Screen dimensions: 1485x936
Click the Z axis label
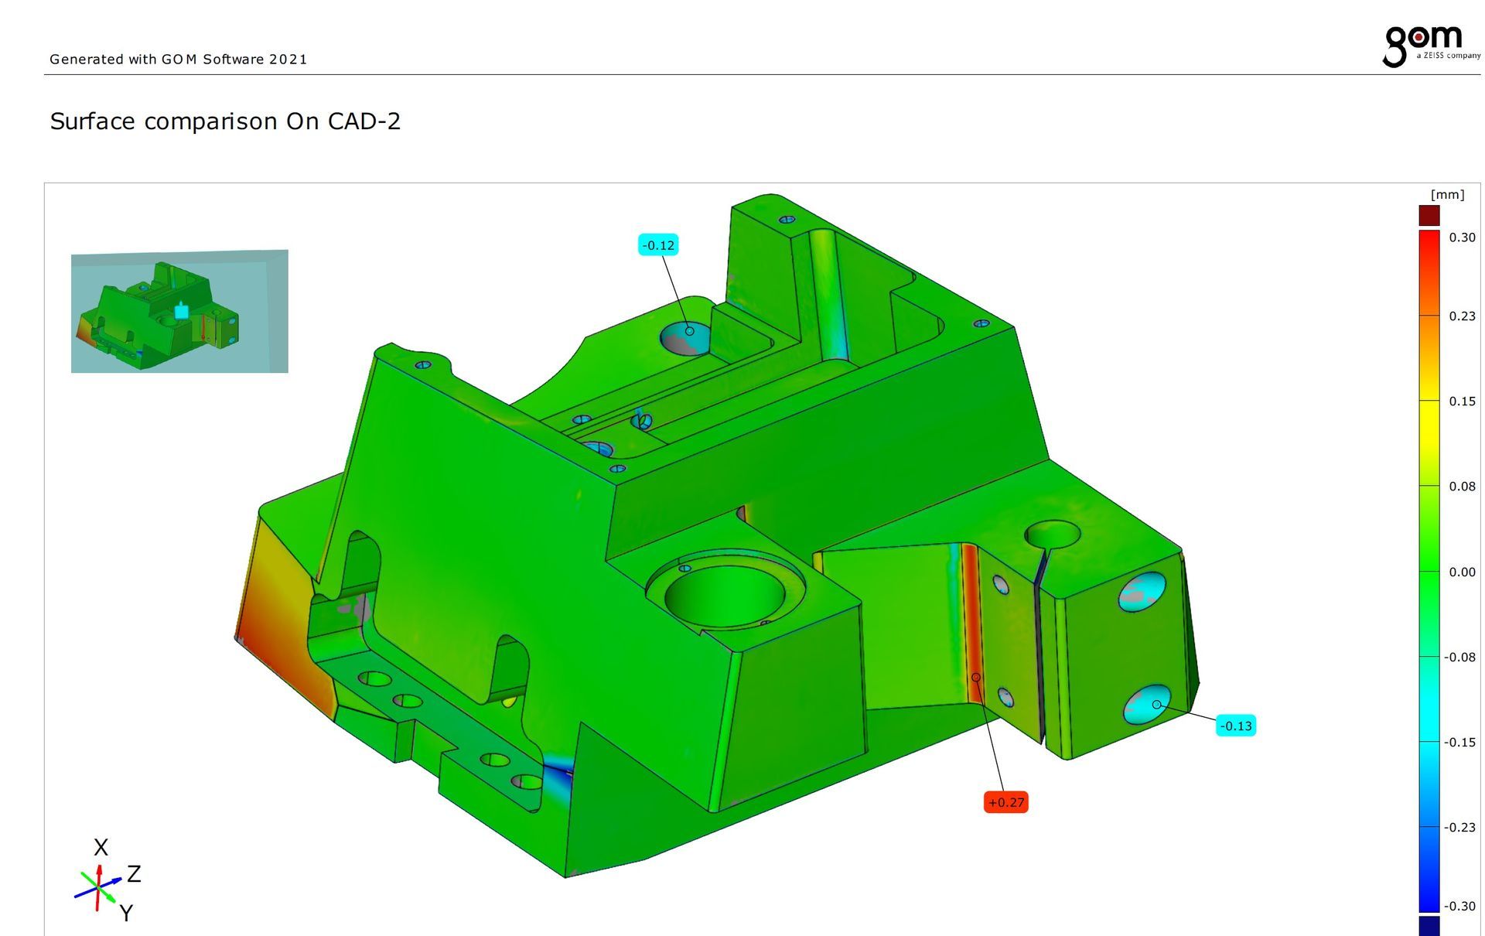(134, 874)
